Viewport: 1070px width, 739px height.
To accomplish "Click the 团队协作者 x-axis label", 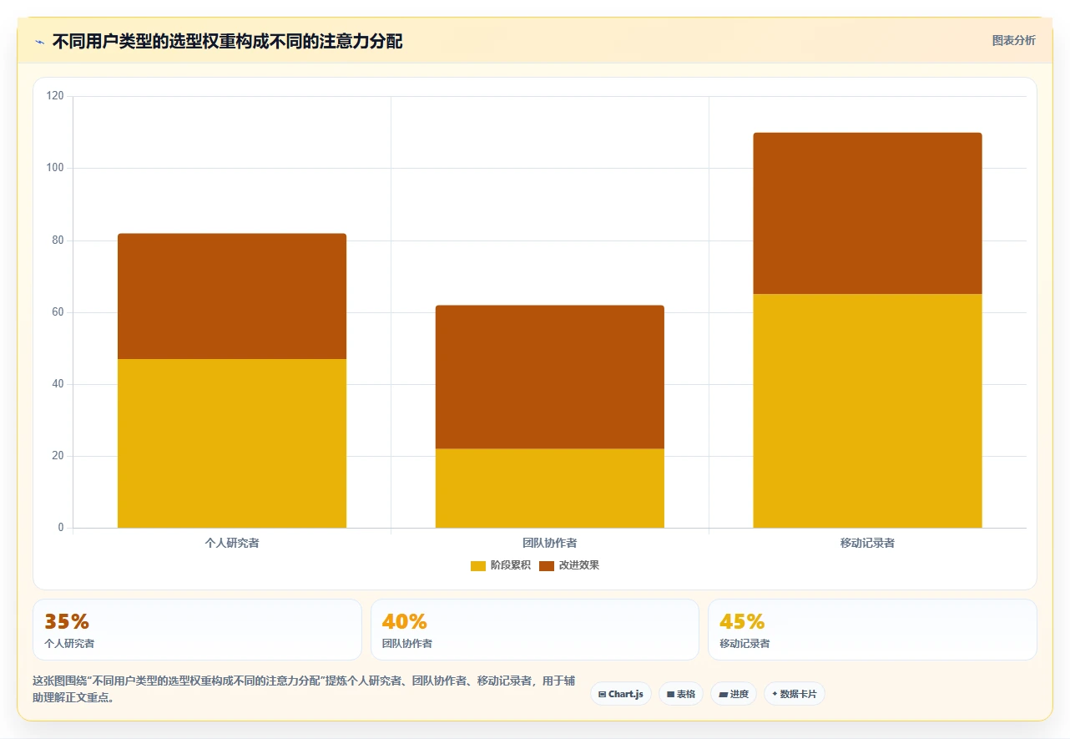I will (x=550, y=543).
